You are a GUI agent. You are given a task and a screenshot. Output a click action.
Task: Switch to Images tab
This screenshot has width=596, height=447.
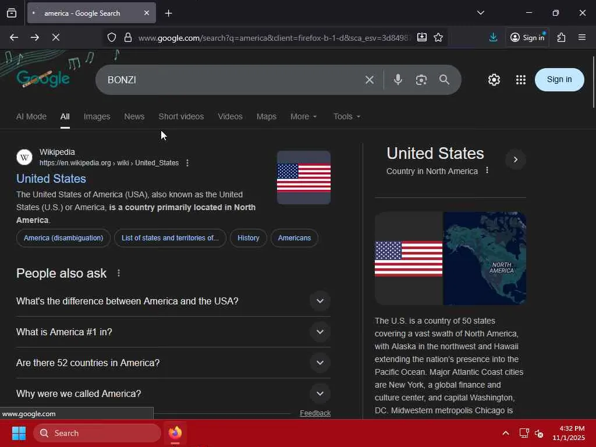click(97, 116)
